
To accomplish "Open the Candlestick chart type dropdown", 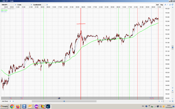I will coord(40,5).
